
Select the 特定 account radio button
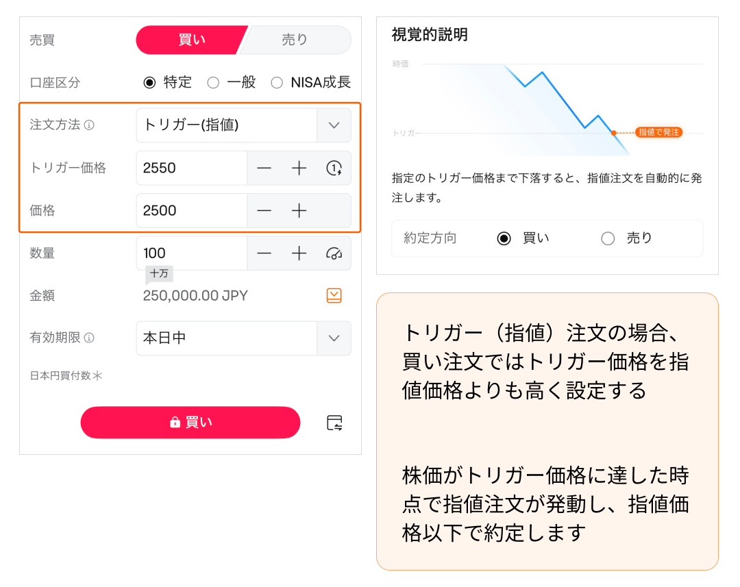pyautogui.click(x=149, y=83)
